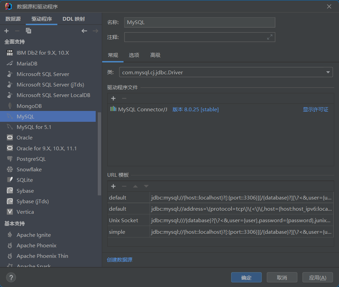Open the 高级 tab
Viewport: 339px width, 287px height.
pos(155,55)
